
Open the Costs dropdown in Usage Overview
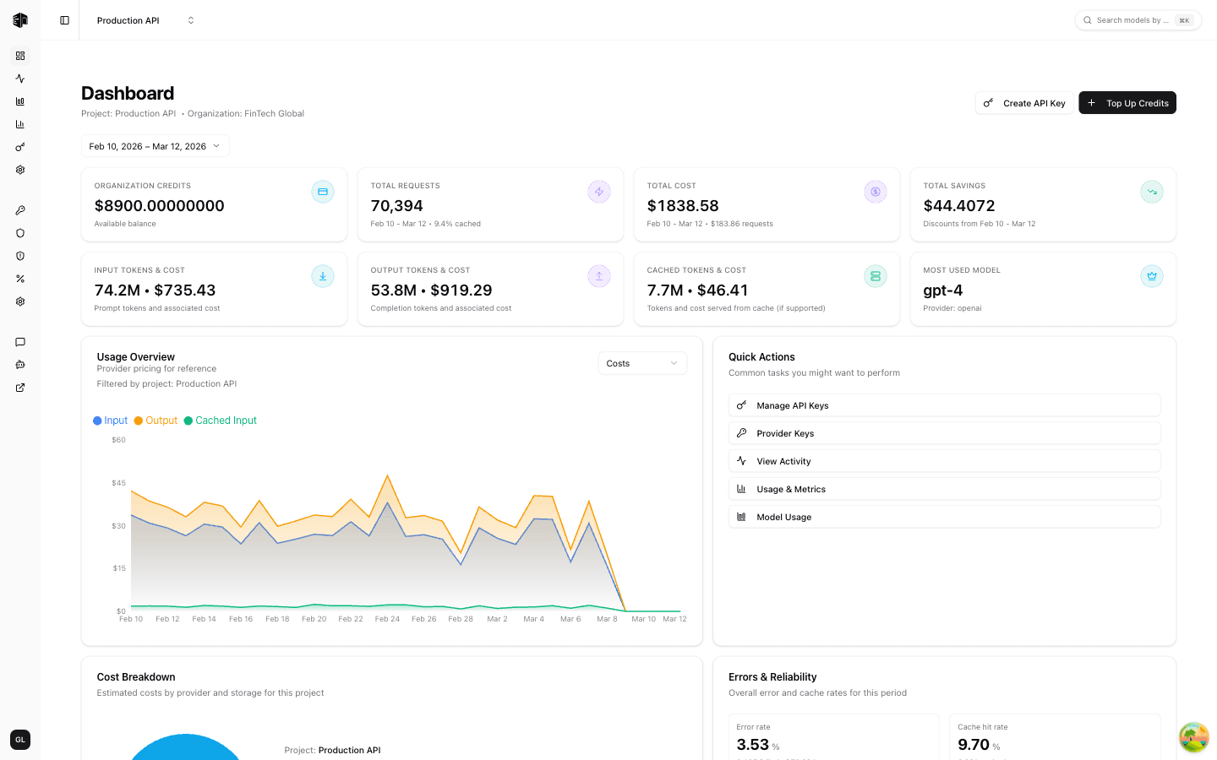641,362
